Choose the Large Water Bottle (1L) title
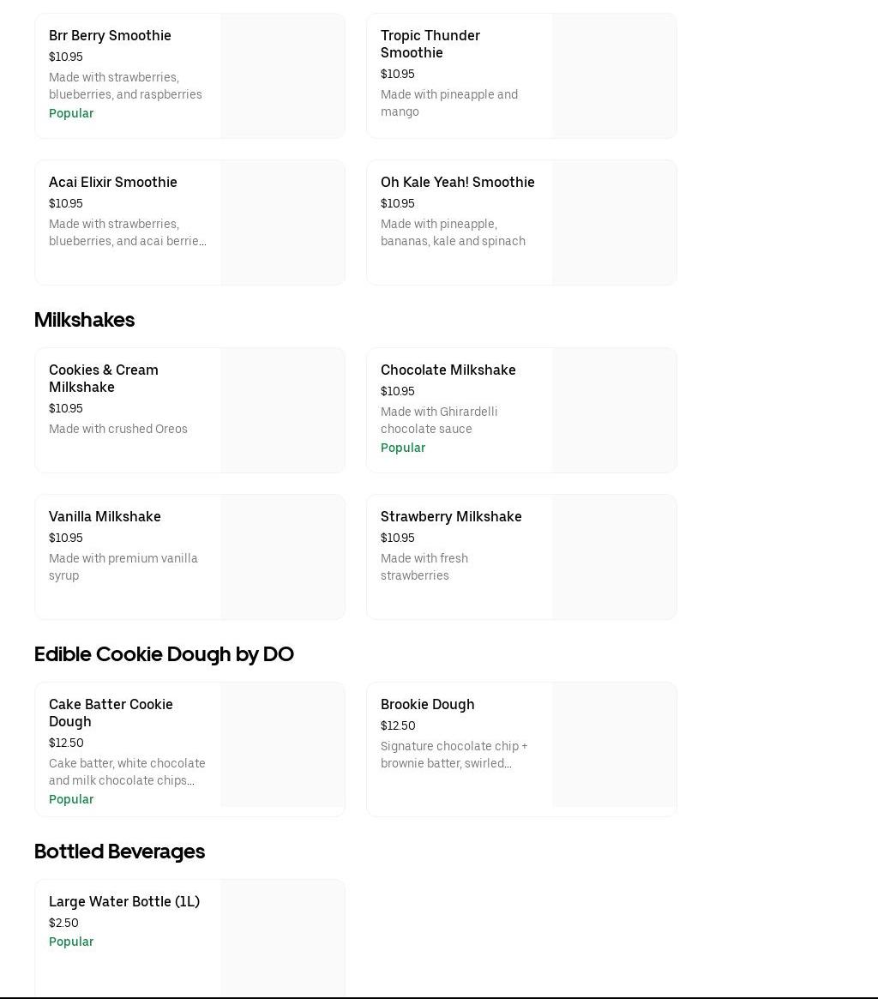The width and height of the screenshot is (878, 999). click(x=124, y=902)
